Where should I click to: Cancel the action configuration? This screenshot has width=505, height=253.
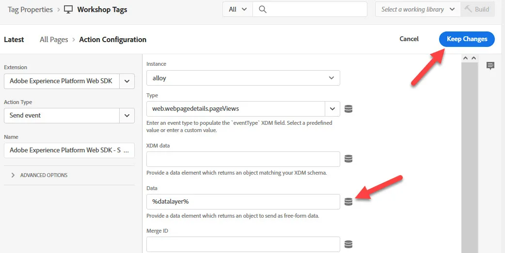[409, 39]
